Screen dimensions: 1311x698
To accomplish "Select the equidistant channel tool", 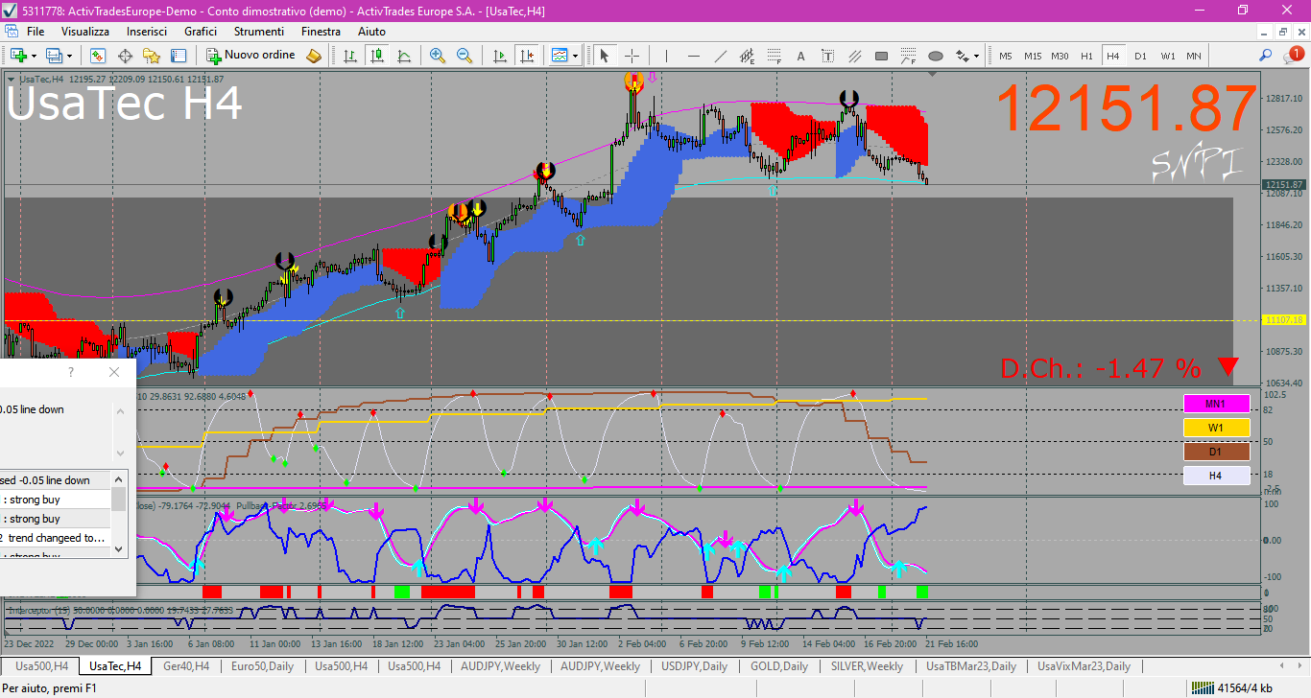I will tap(747, 56).
